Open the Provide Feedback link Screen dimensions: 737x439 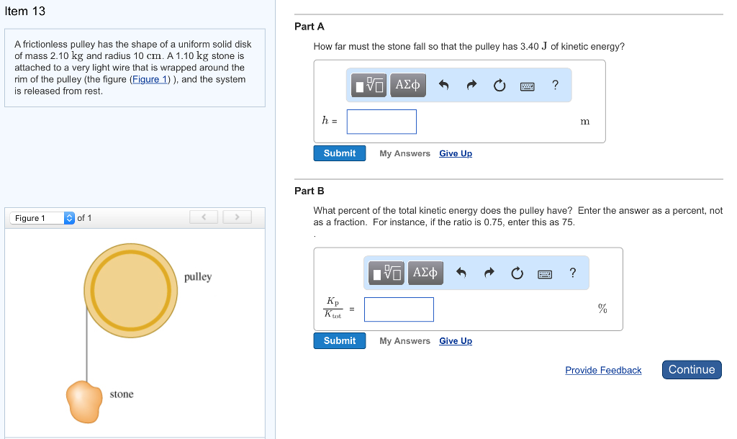coord(603,370)
